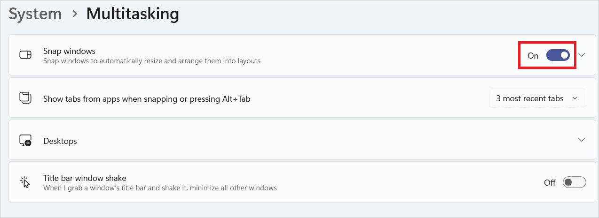This screenshot has height=218, width=599.
Task: Go back to System in the breadcrumb
Action: [36, 14]
